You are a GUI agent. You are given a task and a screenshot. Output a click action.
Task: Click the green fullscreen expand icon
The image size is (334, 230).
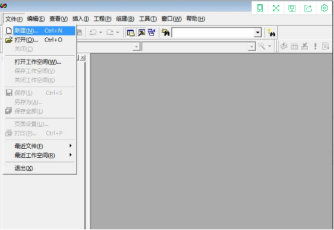pos(276,8)
